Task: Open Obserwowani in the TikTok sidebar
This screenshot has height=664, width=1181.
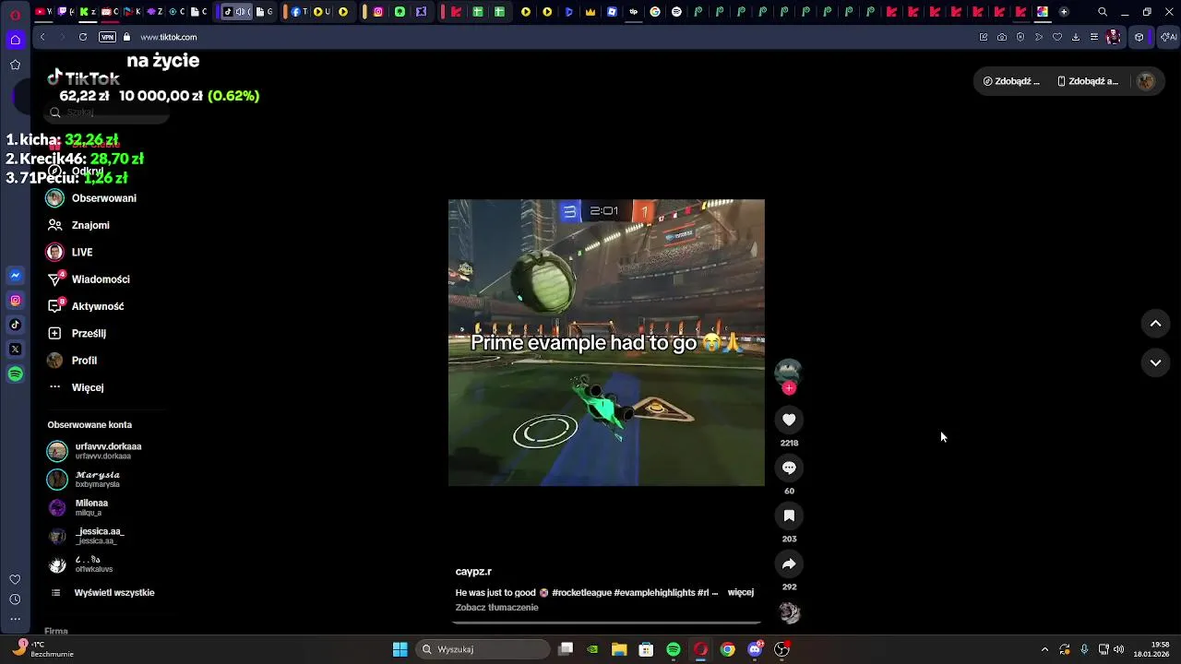Action: [x=103, y=198]
